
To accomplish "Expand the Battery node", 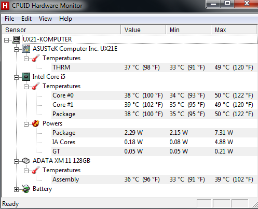I will (x=16, y=189).
